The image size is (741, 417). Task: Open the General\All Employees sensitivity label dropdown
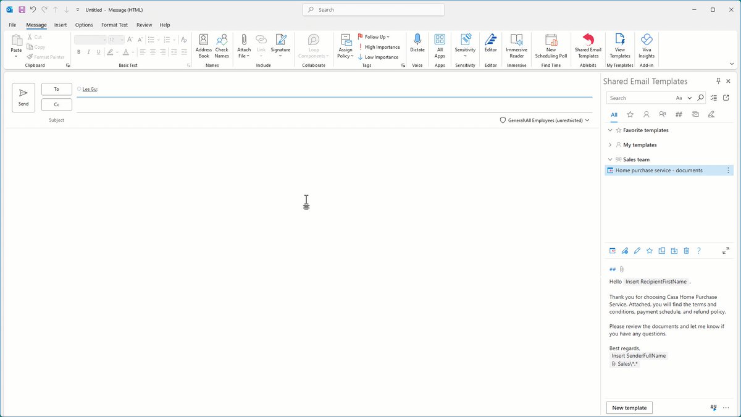click(x=545, y=120)
